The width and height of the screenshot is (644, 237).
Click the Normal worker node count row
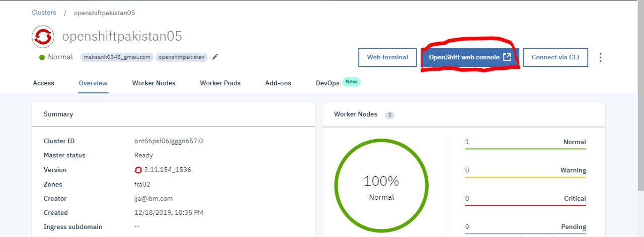(x=525, y=143)
